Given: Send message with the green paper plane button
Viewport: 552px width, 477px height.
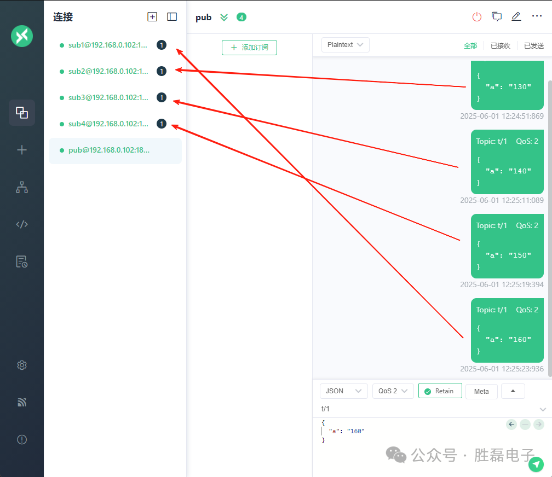Looking at the screenshot, I should (x=536, y=464).
